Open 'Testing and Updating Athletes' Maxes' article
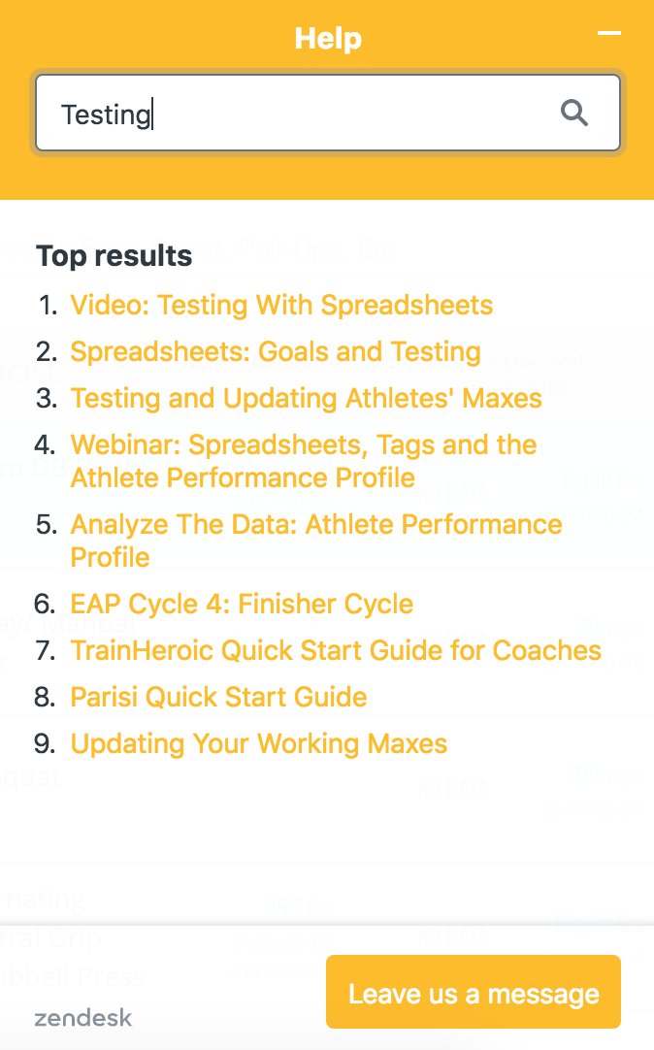 pyautogui.click(x=306, y=398)
